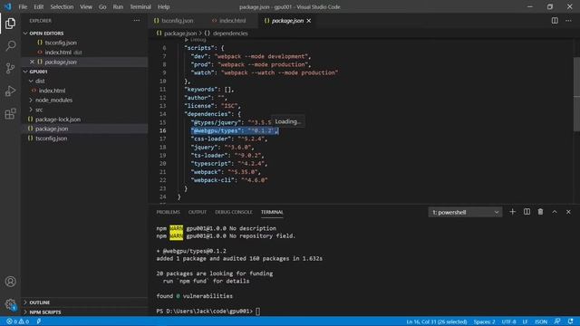Switch to the Output panel tab

(198, 212)
